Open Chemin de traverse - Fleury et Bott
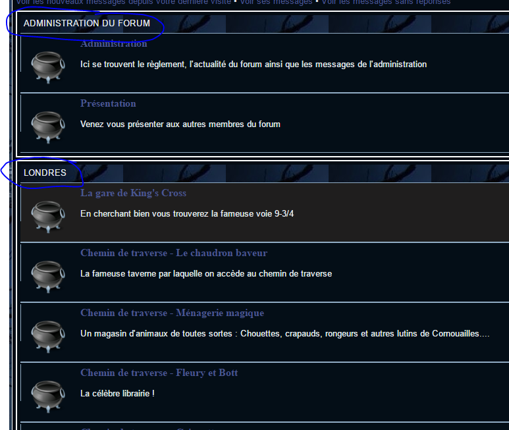 click(x=159, y=373)
